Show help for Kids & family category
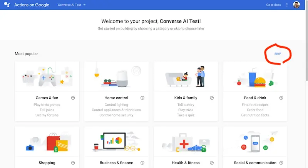This screenshot has height=168, width=308. click(x=211, y=98)
